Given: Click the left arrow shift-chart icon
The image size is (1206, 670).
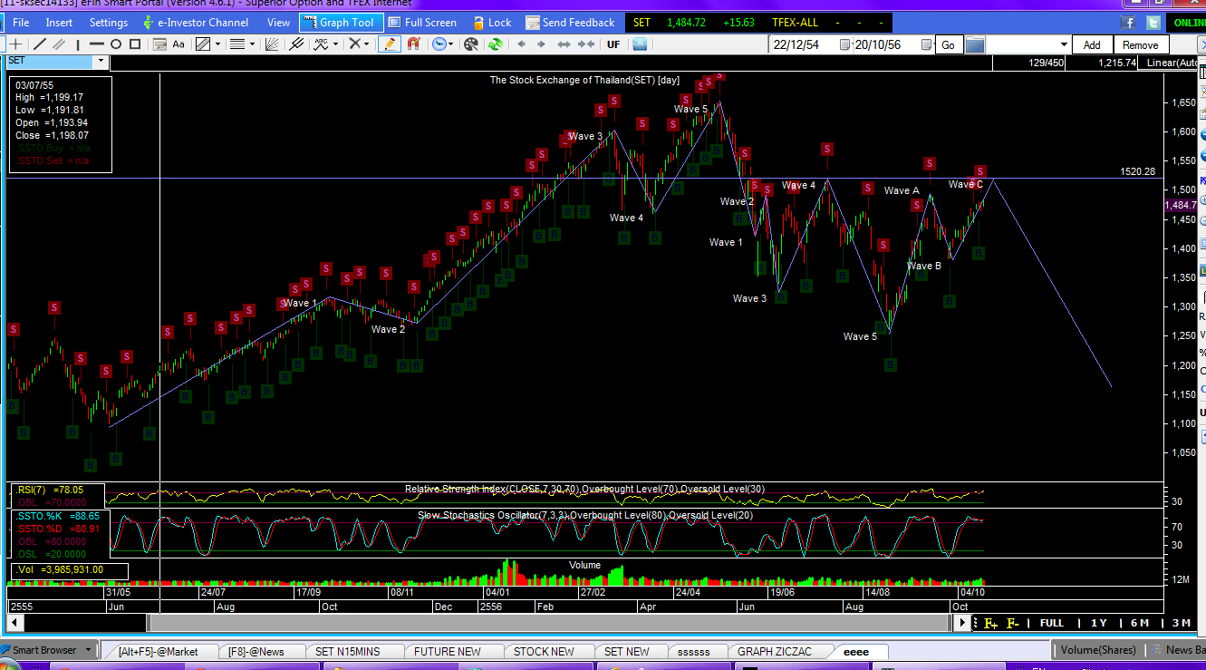Looking at the screenshot, I should click(521, 44).
